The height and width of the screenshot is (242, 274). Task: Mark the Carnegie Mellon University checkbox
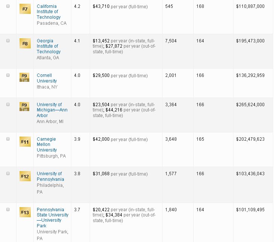(x=8, y=139)
